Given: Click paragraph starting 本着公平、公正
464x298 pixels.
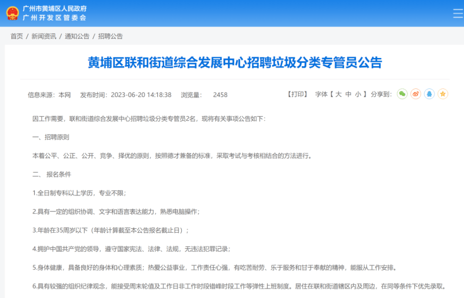Looking at the screenshot, I should (172, 156).
